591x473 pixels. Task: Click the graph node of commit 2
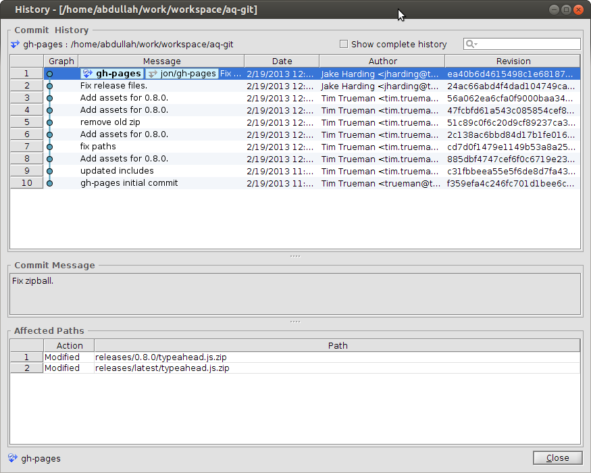[x=49, y=86]
